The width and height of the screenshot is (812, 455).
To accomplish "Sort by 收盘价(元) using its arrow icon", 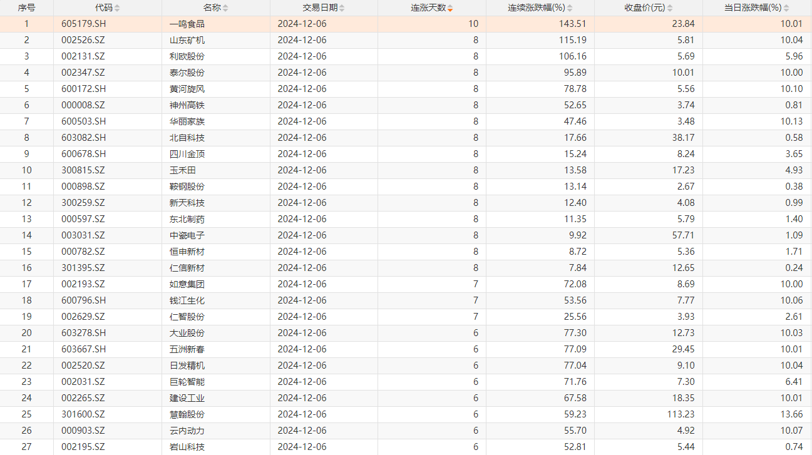I will pyautogui.click(x=670, y=8).
